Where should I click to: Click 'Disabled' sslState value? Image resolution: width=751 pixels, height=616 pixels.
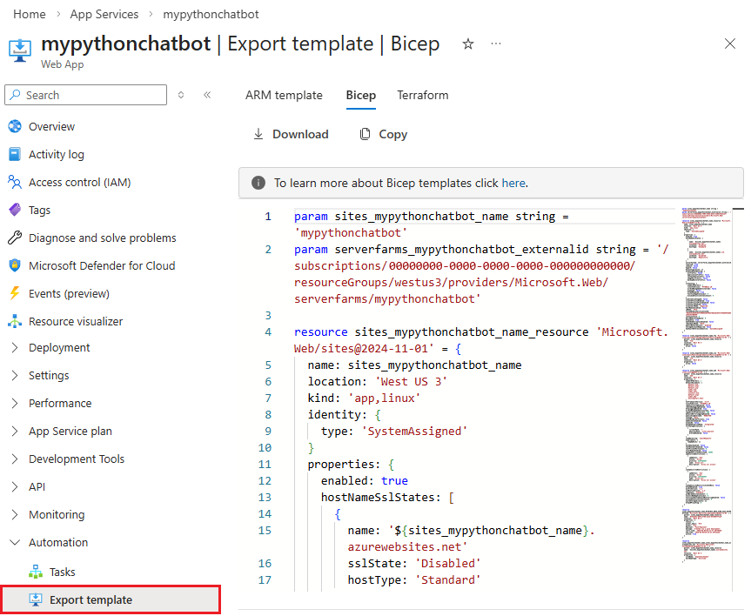[448, 563]
